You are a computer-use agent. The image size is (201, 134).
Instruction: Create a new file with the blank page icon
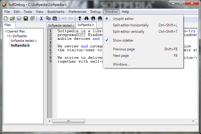tap(6, 18)
